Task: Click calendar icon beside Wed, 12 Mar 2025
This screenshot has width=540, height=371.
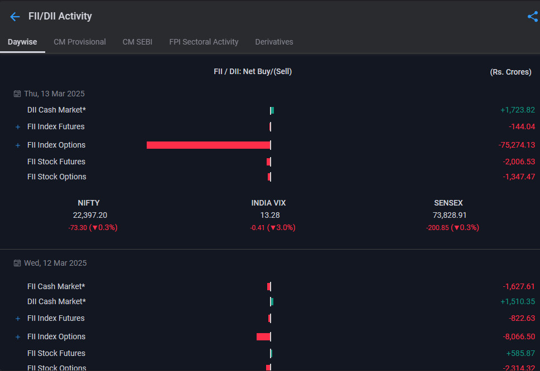Action: pyautogui.click(x=17, y=263)
